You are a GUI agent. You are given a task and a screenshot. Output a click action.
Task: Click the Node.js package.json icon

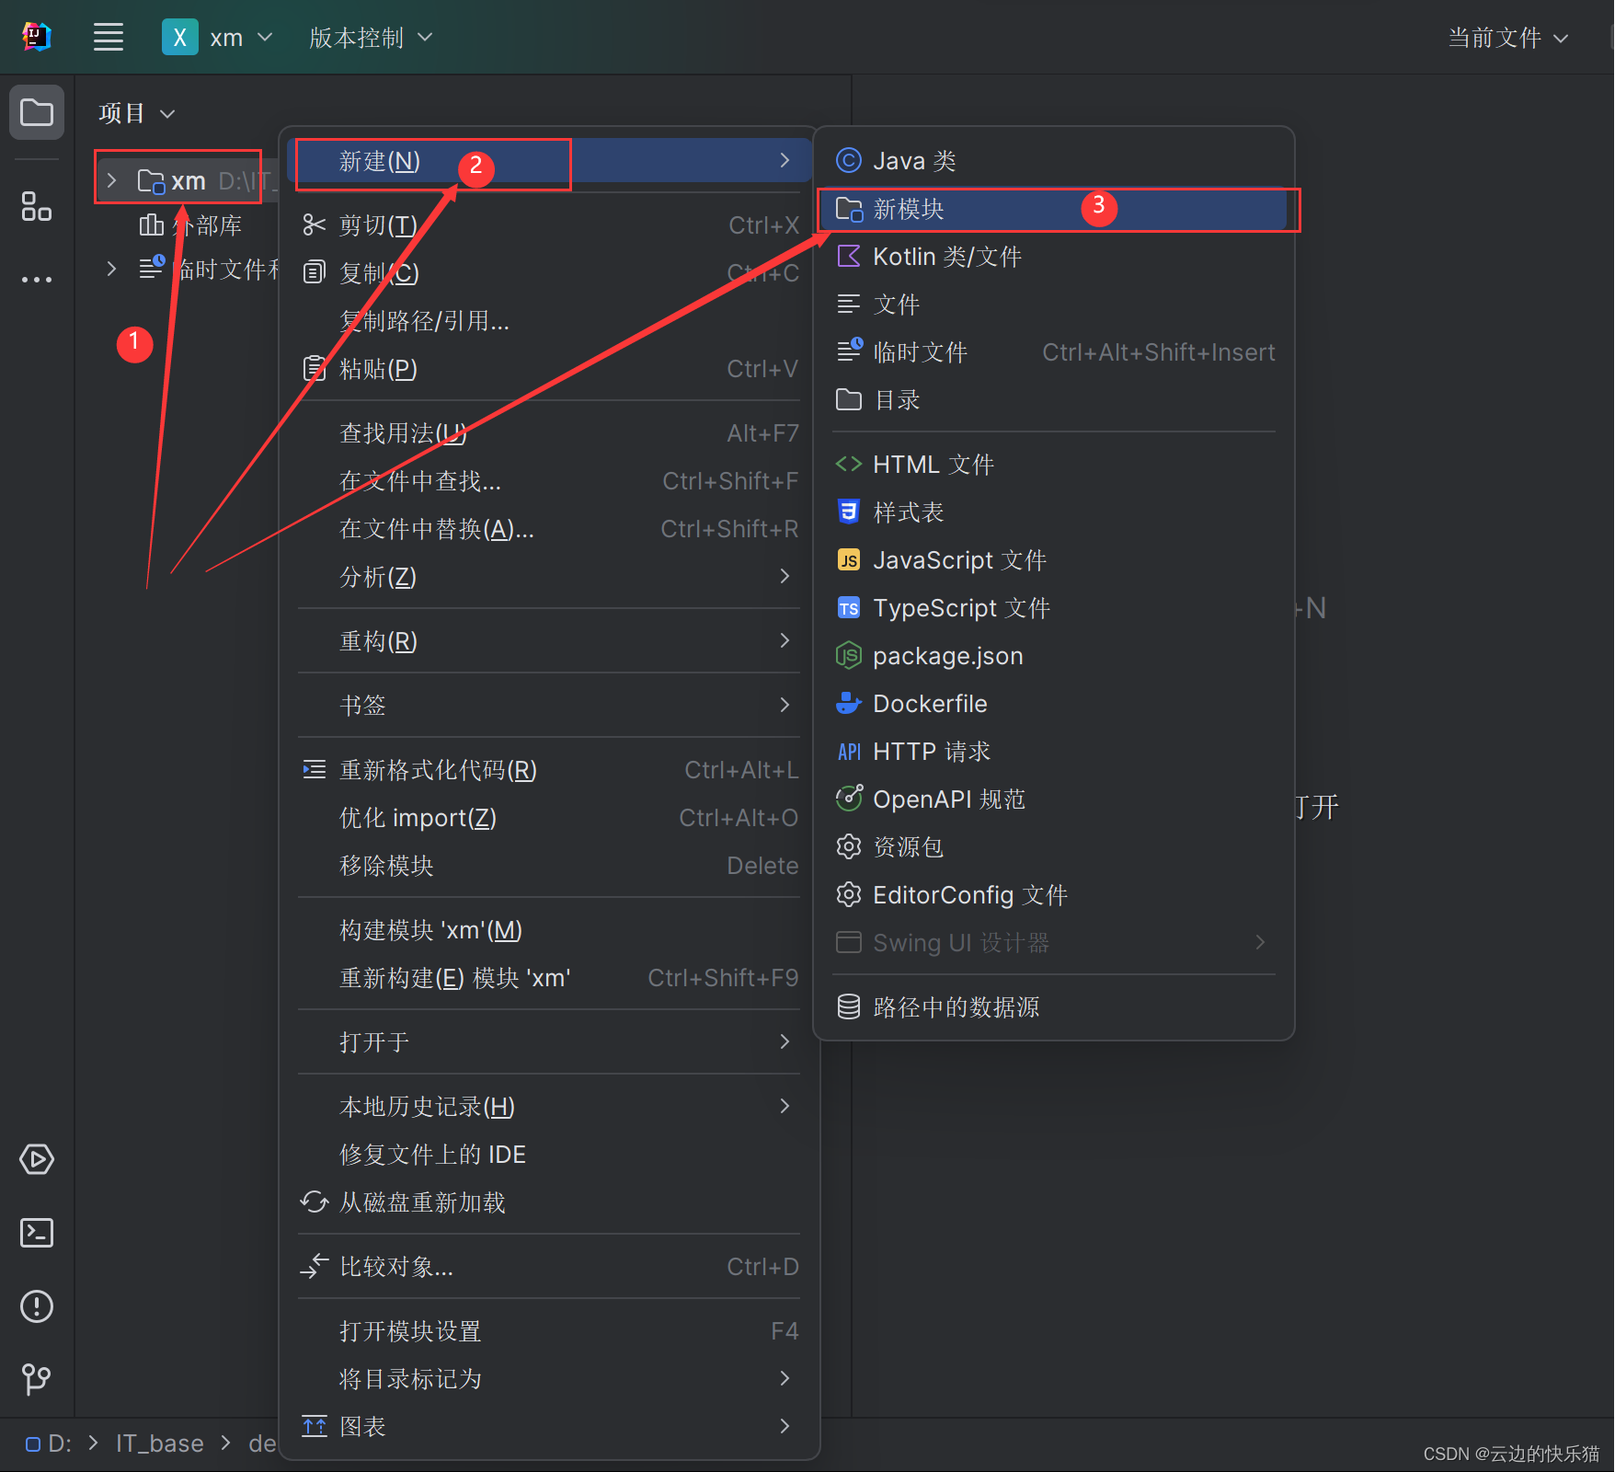coord(848,655)
